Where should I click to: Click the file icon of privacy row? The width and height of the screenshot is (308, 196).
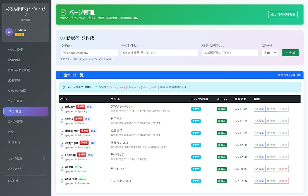pyautogui.click(x=62, y=109)
